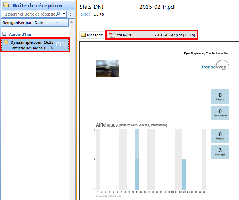Expand the query builder double chevron
The image size is (239, 200).
pyautogui.click(x=70, y=14)
